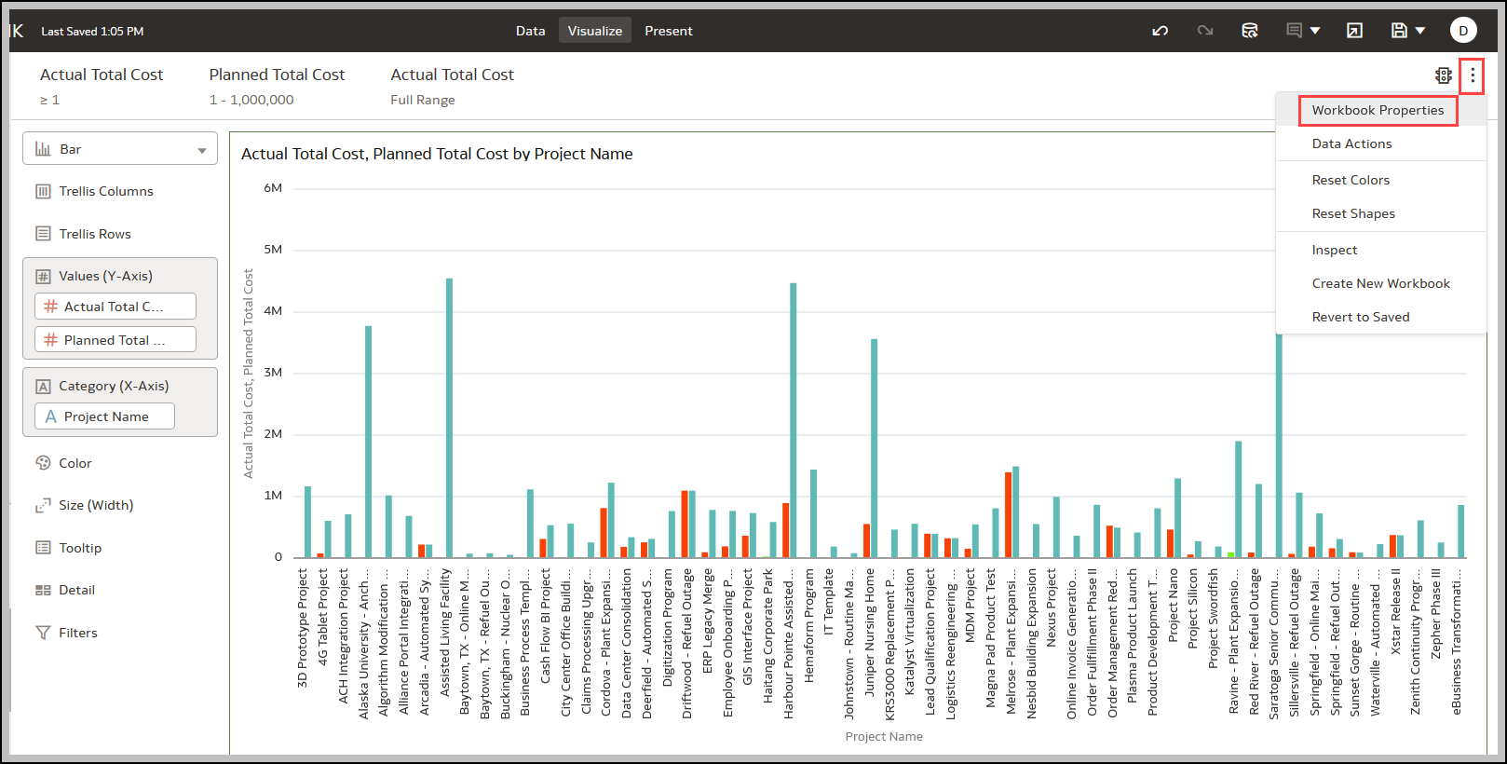Click the chart title text
The height and width of the screenshot is (764, 1507).
click(437, 154)
